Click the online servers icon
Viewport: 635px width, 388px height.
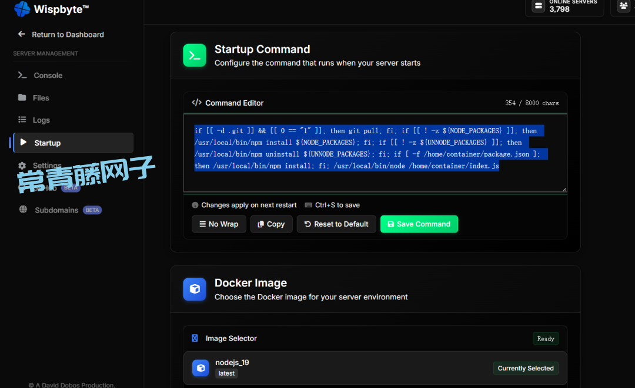click(537, 6)
